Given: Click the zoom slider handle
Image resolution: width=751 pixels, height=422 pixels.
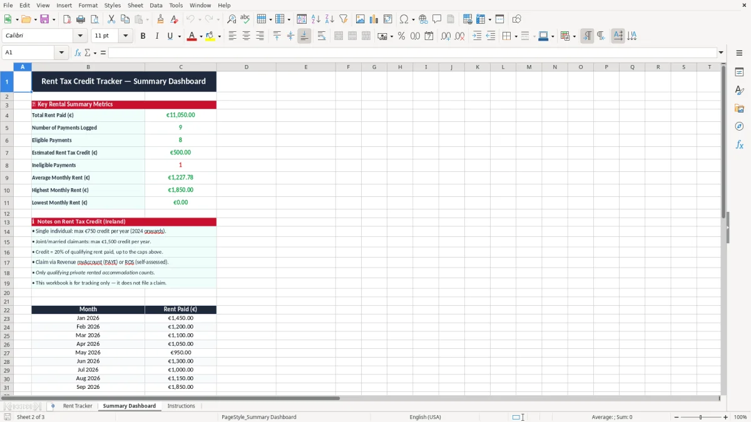Looking at the screenshot, I should click(701, 417).
